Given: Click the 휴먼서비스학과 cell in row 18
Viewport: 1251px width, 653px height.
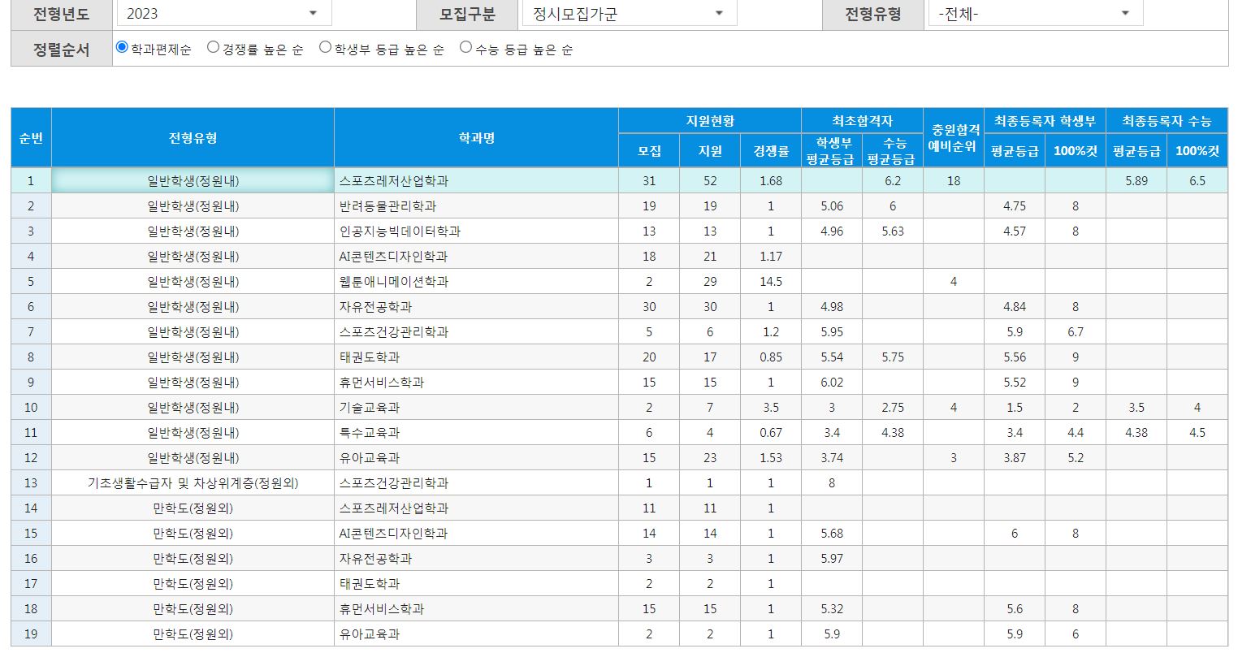Looking at the screenshot, I should (476, 608).
